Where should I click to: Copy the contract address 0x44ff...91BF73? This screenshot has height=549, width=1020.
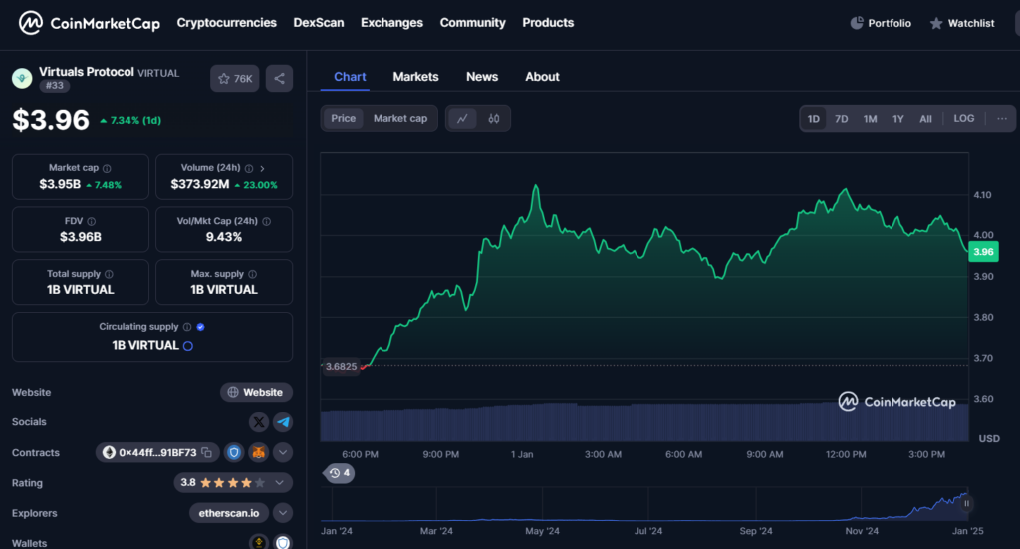[207, 453]
